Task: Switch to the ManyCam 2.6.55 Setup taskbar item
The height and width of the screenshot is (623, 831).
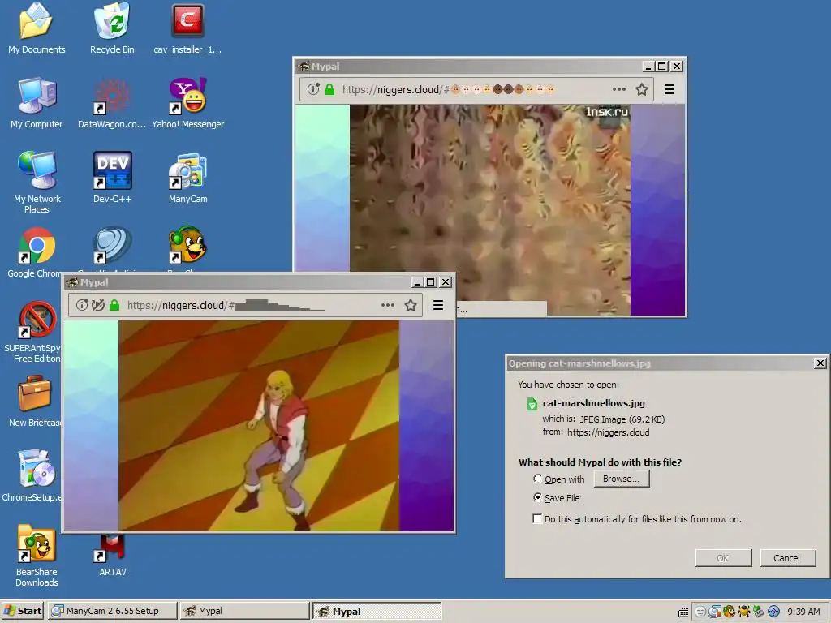Action: (x=112, y=611)
